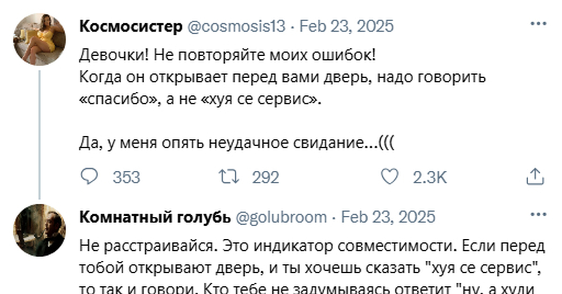Click the Комнатный голубь display name

click(x=155, y=217)
